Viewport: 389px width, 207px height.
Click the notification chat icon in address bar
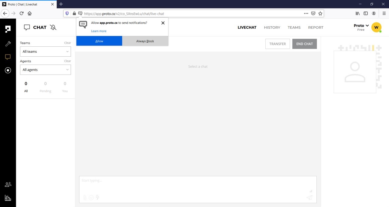[80, 13]
